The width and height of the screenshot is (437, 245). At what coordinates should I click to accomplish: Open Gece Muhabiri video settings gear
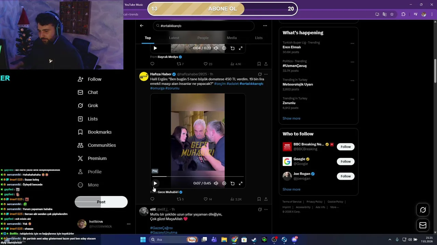coord(224,183)
